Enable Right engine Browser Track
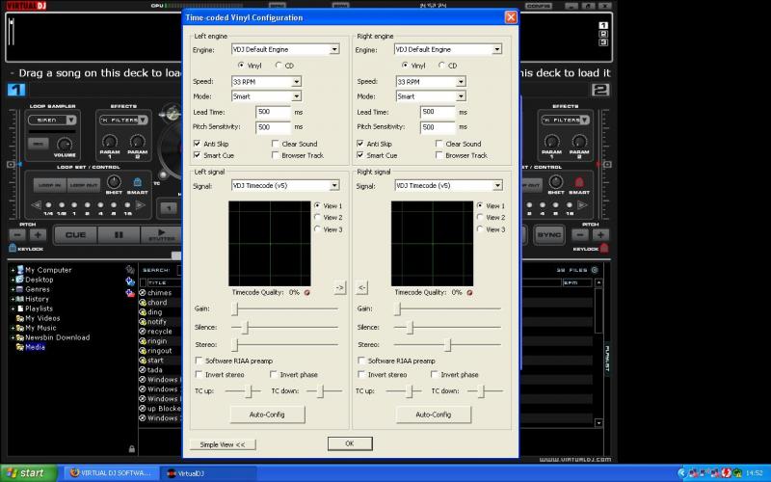 click(439, 155)
